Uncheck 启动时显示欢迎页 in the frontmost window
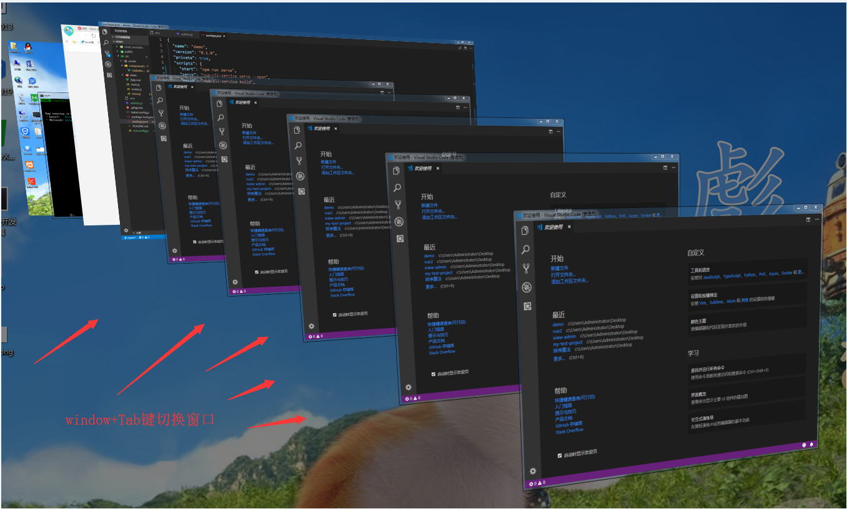 pos(560,455)
